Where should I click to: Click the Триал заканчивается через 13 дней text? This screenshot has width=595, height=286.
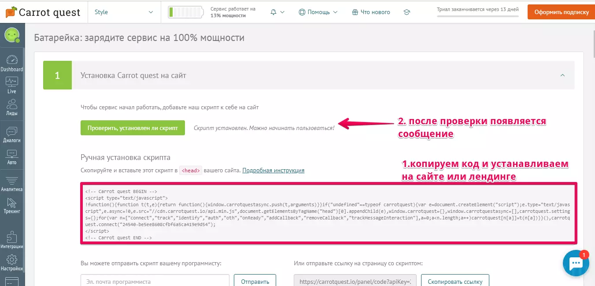coord(478,9)
